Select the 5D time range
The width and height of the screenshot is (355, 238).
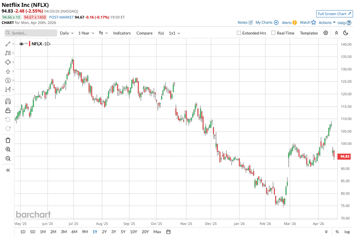coord(33,232)
